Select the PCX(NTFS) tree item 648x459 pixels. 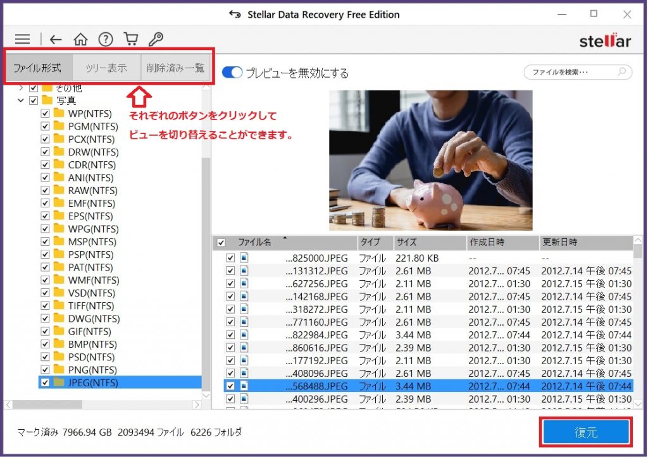click(91, 139)
